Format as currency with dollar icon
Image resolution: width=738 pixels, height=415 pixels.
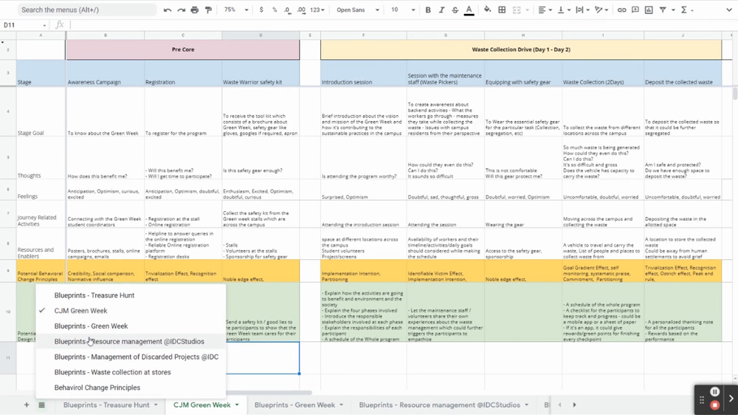[261, 10]
